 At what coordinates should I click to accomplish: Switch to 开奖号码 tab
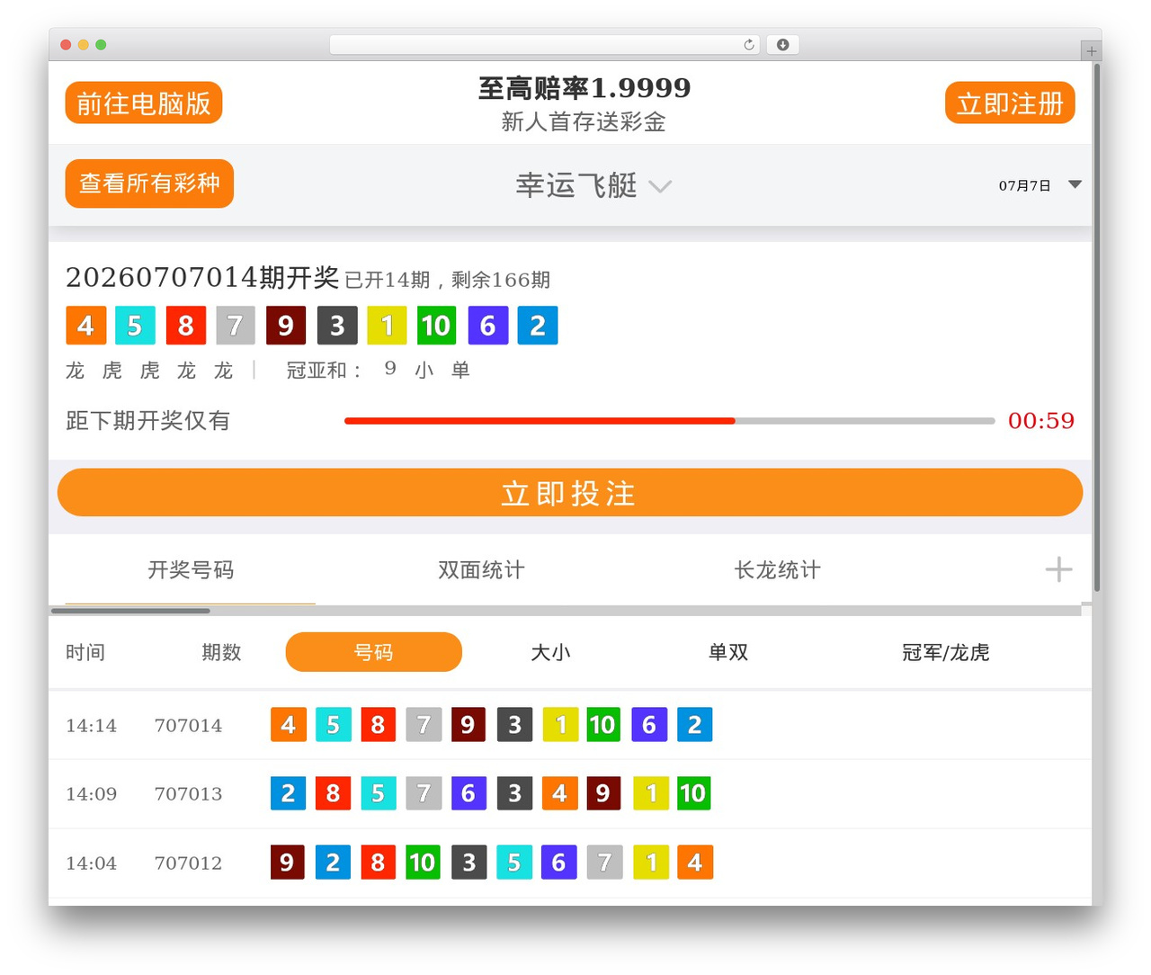tap(191, 570)
